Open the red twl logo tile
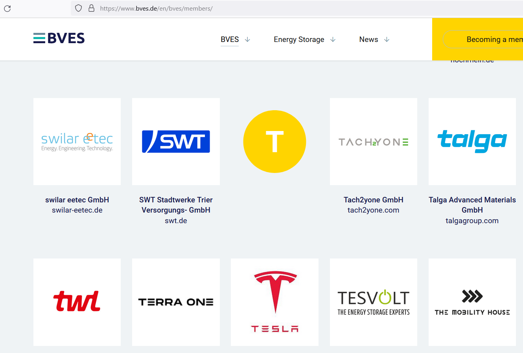 tap(77, 302)
